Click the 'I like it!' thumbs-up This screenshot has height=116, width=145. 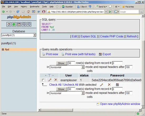[82, 7]
